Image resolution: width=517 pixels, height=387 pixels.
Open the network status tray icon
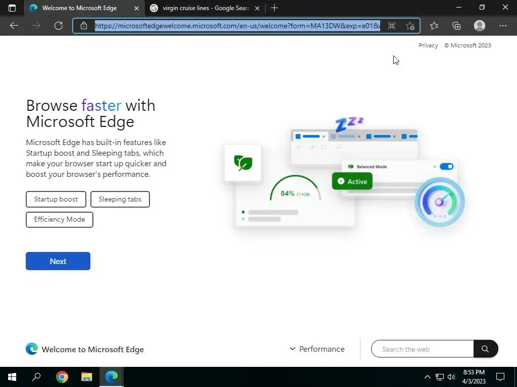440,377
